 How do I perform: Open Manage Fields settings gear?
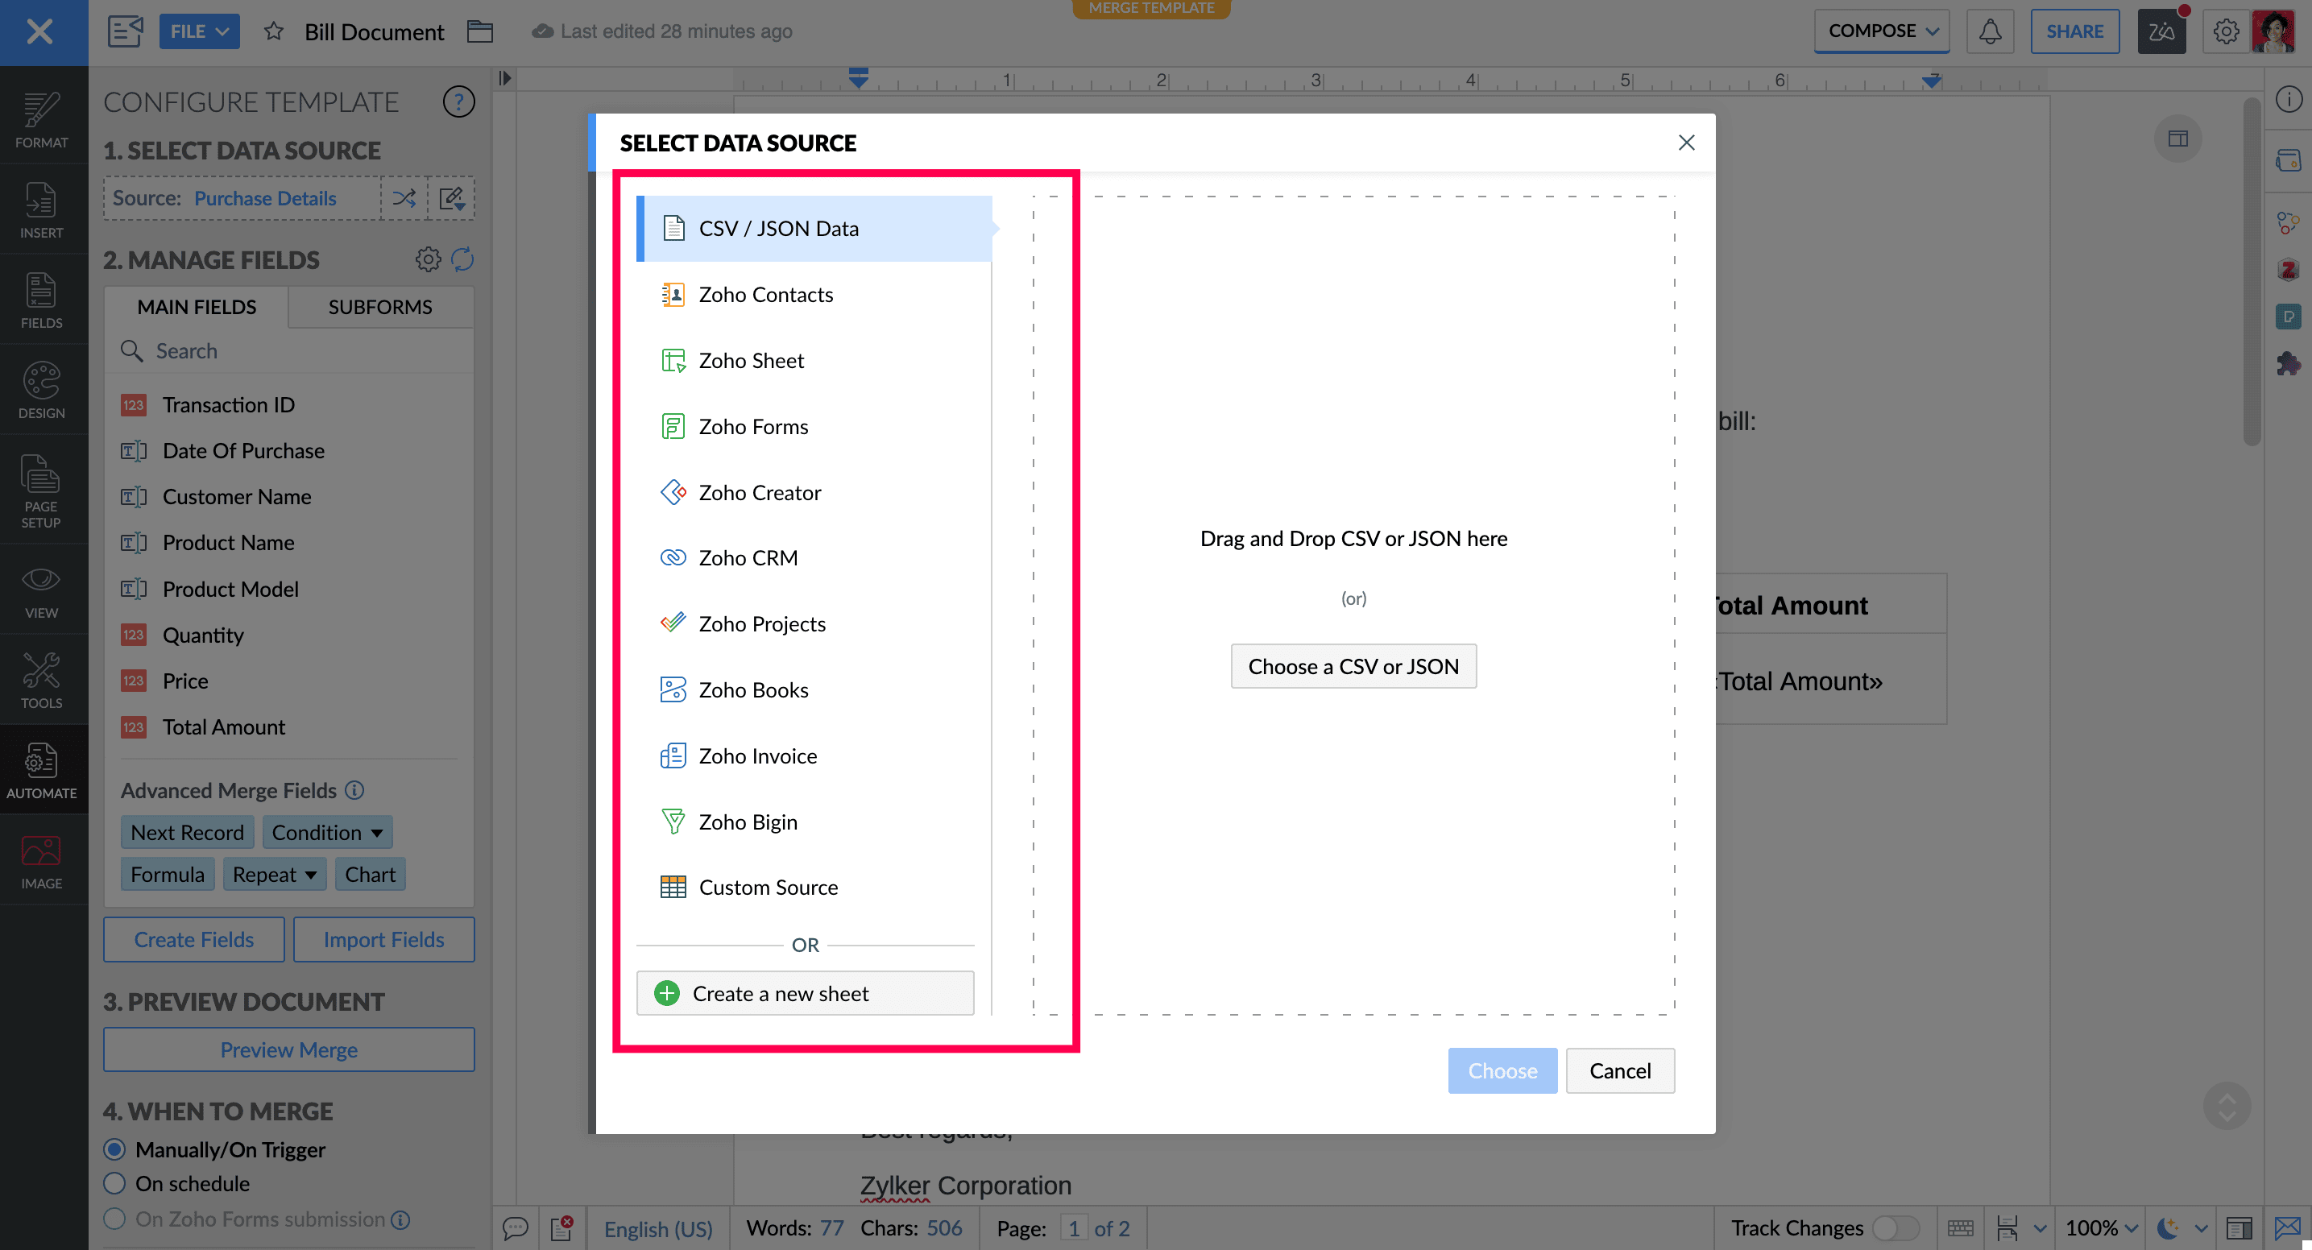pos(428,259)
